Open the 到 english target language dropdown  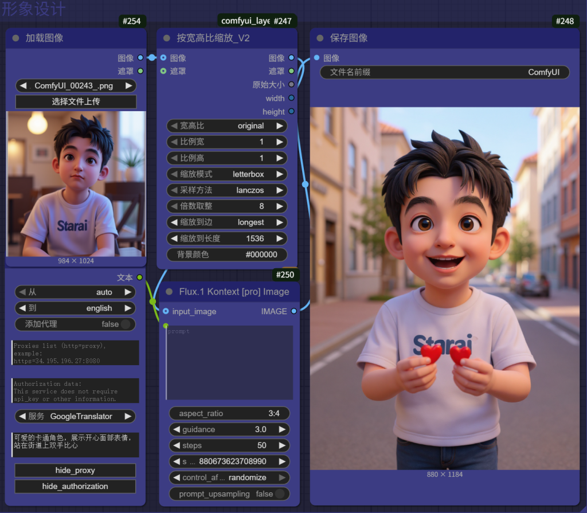pyautogui.click(x=75, y=308)
